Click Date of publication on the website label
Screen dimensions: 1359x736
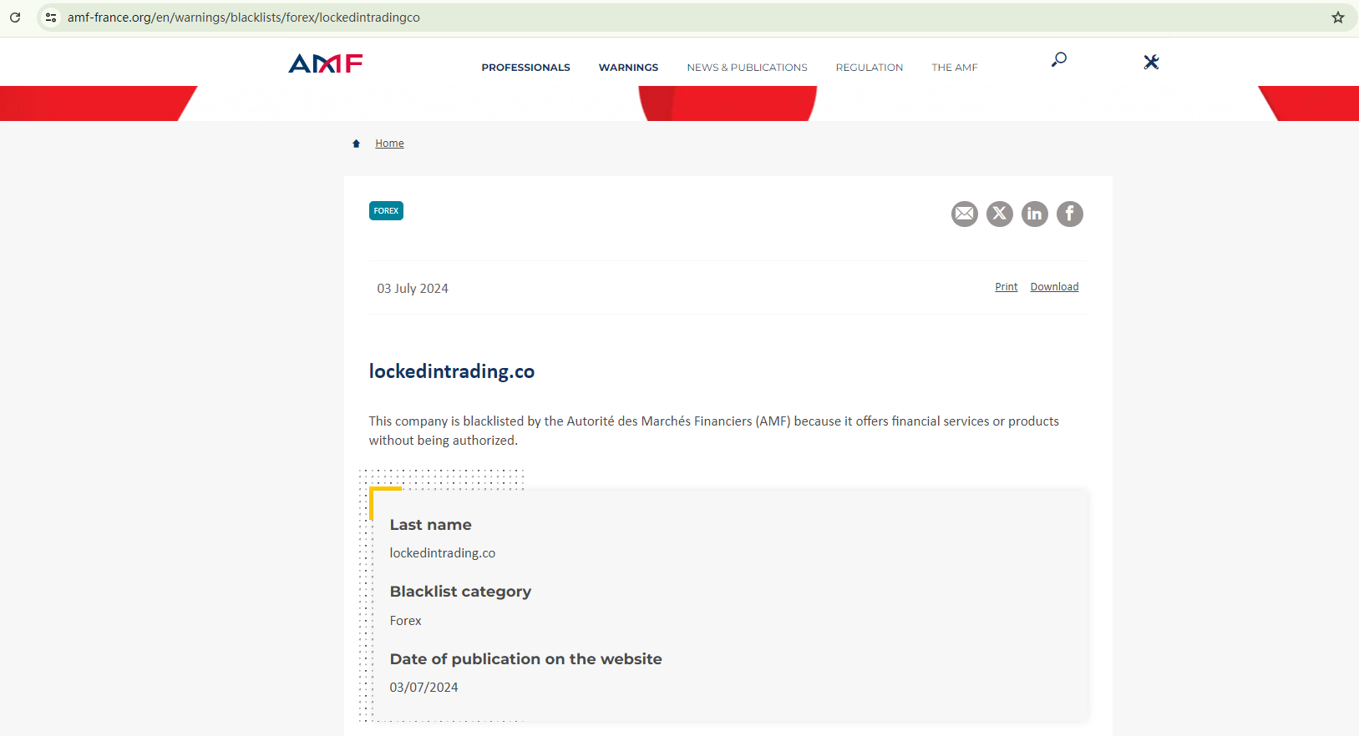coord(526,659)
